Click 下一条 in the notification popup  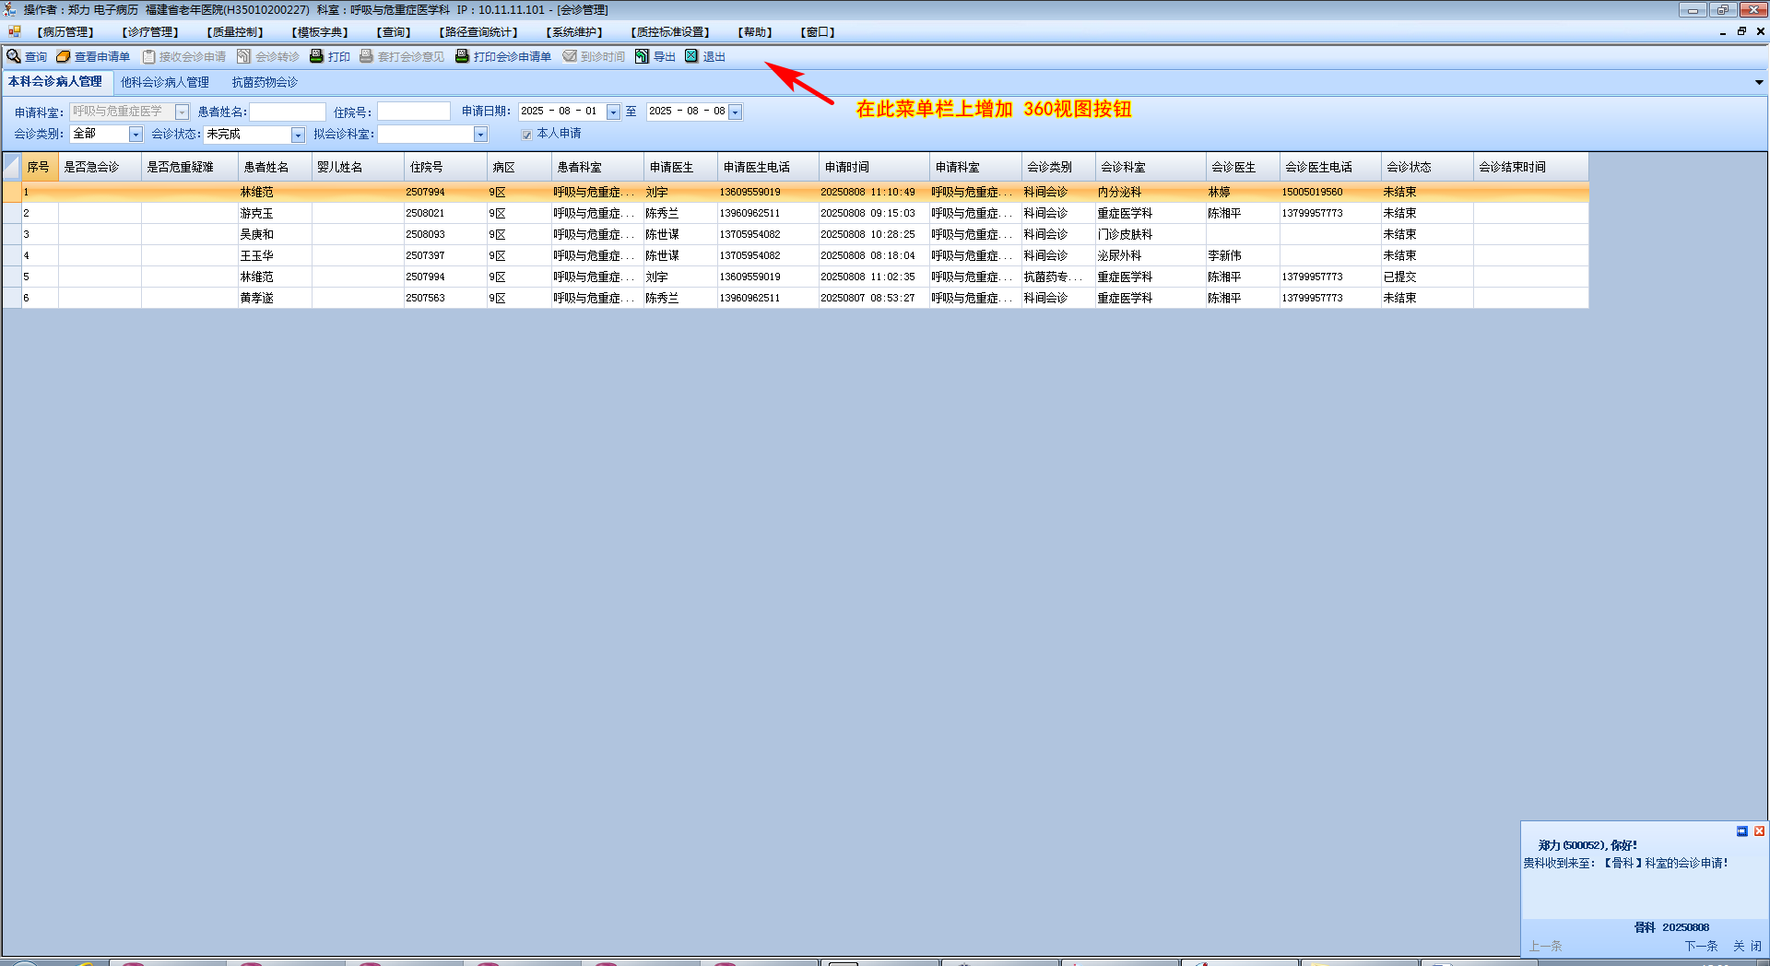(x=1701, y=946)
